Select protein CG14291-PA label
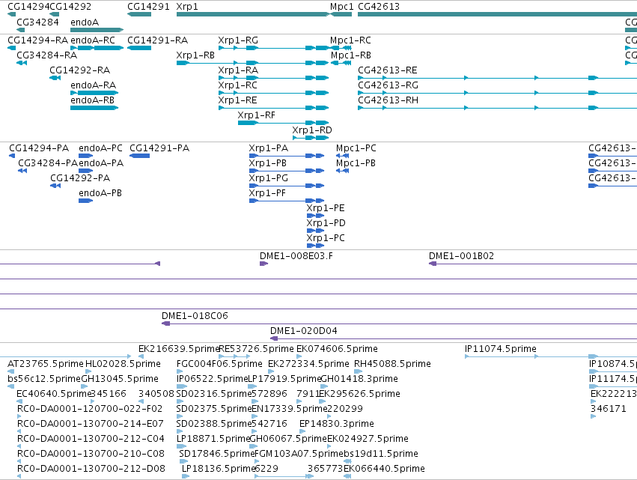Viewport: 637px width, 480px height. [159, 148]
